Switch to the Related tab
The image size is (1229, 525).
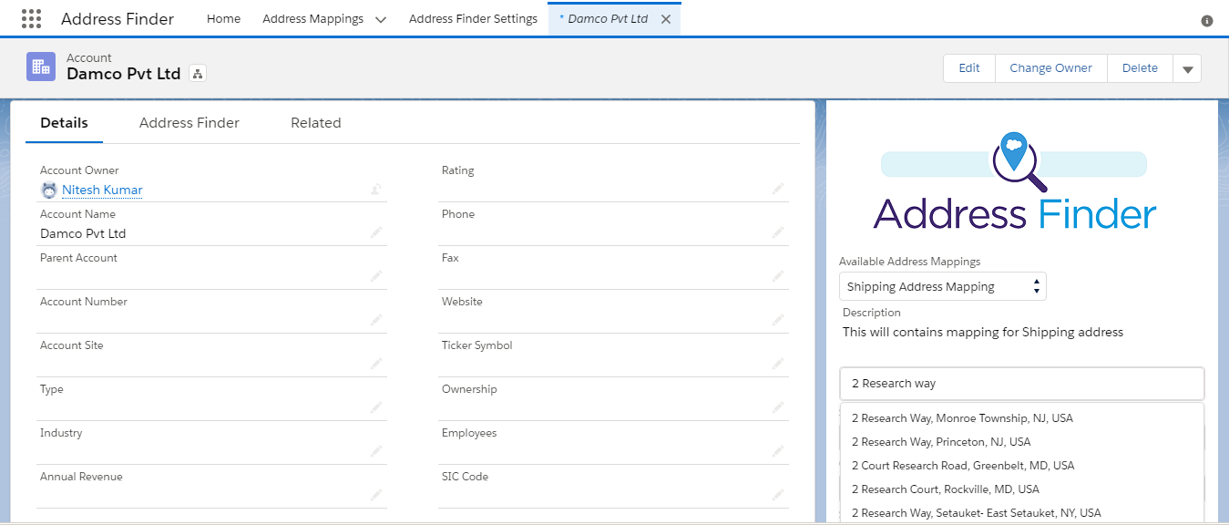click(x=315, y=122)
